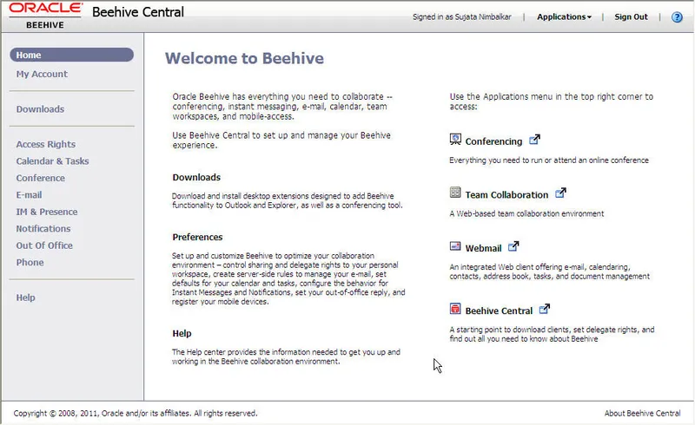695x425 pixels.
Task: Open Conference preferences in the sidebar
Action: [40, 178]
